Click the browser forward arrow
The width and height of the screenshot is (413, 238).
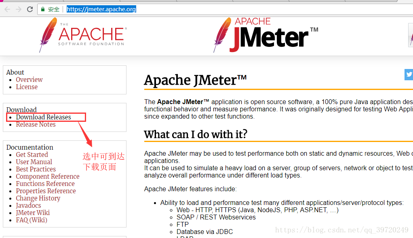pyautogui.click(x=19, y=9)
